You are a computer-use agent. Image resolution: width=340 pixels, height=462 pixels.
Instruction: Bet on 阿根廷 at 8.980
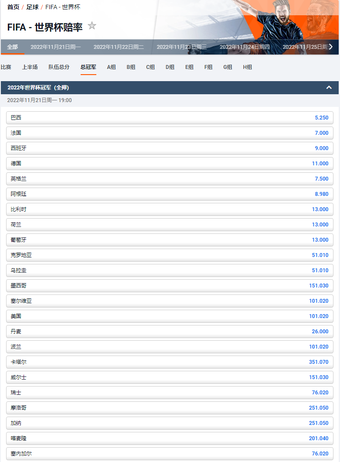[x=170, y=194]
